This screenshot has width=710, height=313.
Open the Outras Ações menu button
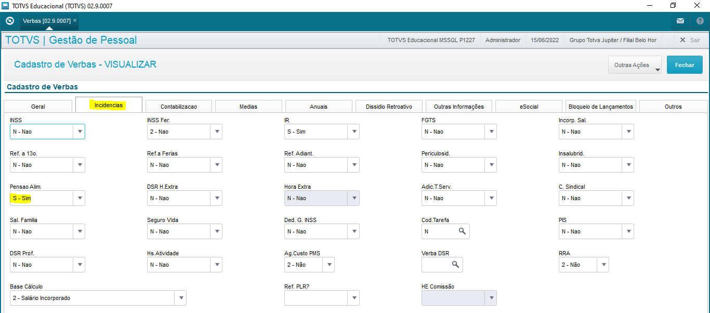tap(635, 65)
